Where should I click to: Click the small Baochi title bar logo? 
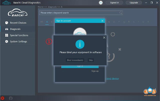click(7, 3)
